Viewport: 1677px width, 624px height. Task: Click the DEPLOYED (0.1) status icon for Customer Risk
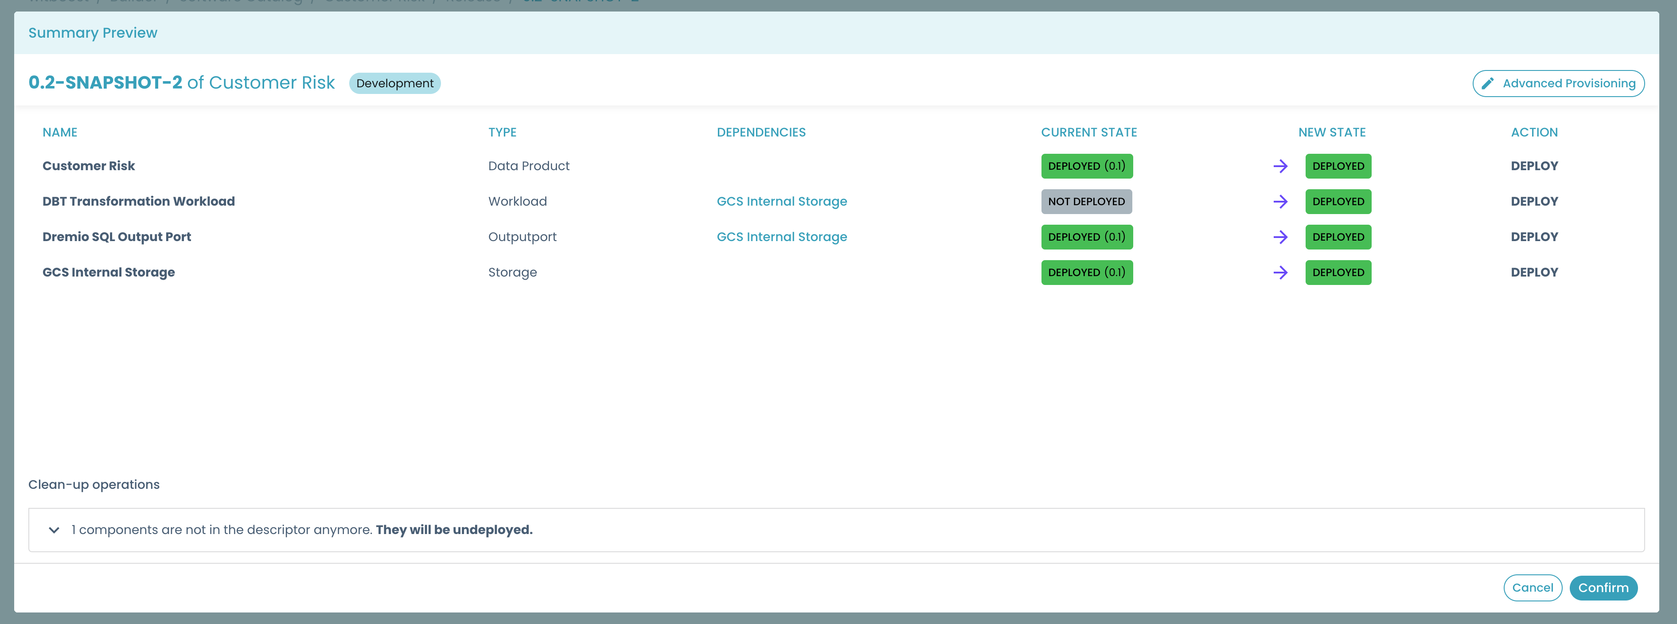pos(1085,166)
